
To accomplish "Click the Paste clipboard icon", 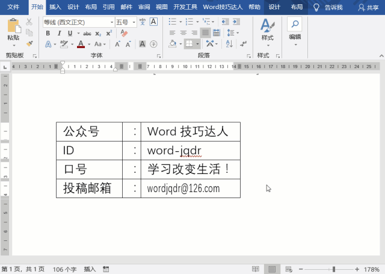I will (13, 25).
